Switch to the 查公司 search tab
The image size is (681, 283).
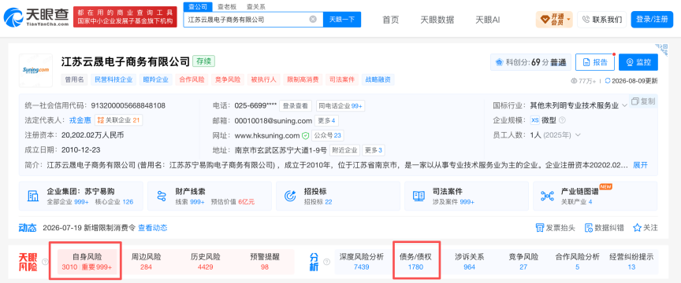click(x=198, y=6)
